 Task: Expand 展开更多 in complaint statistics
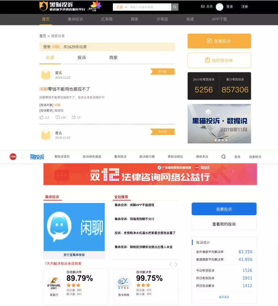pos(224,297)
